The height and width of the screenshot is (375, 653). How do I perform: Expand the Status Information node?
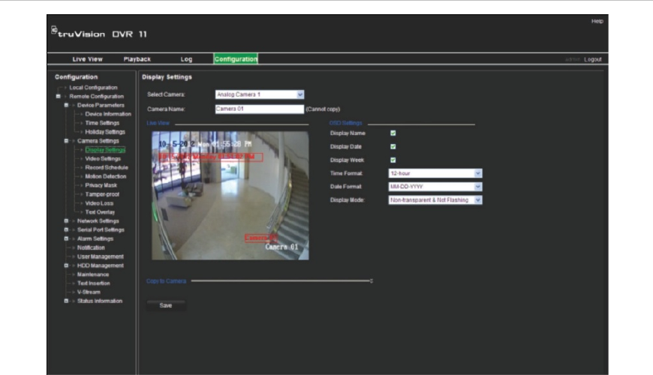pos(66,301)
